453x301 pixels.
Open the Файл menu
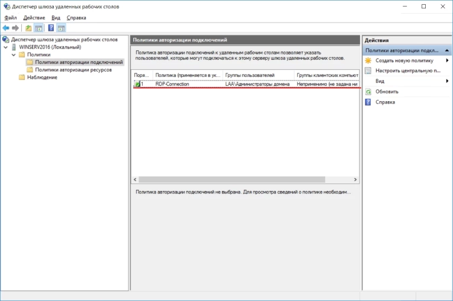tap(11, 18)
